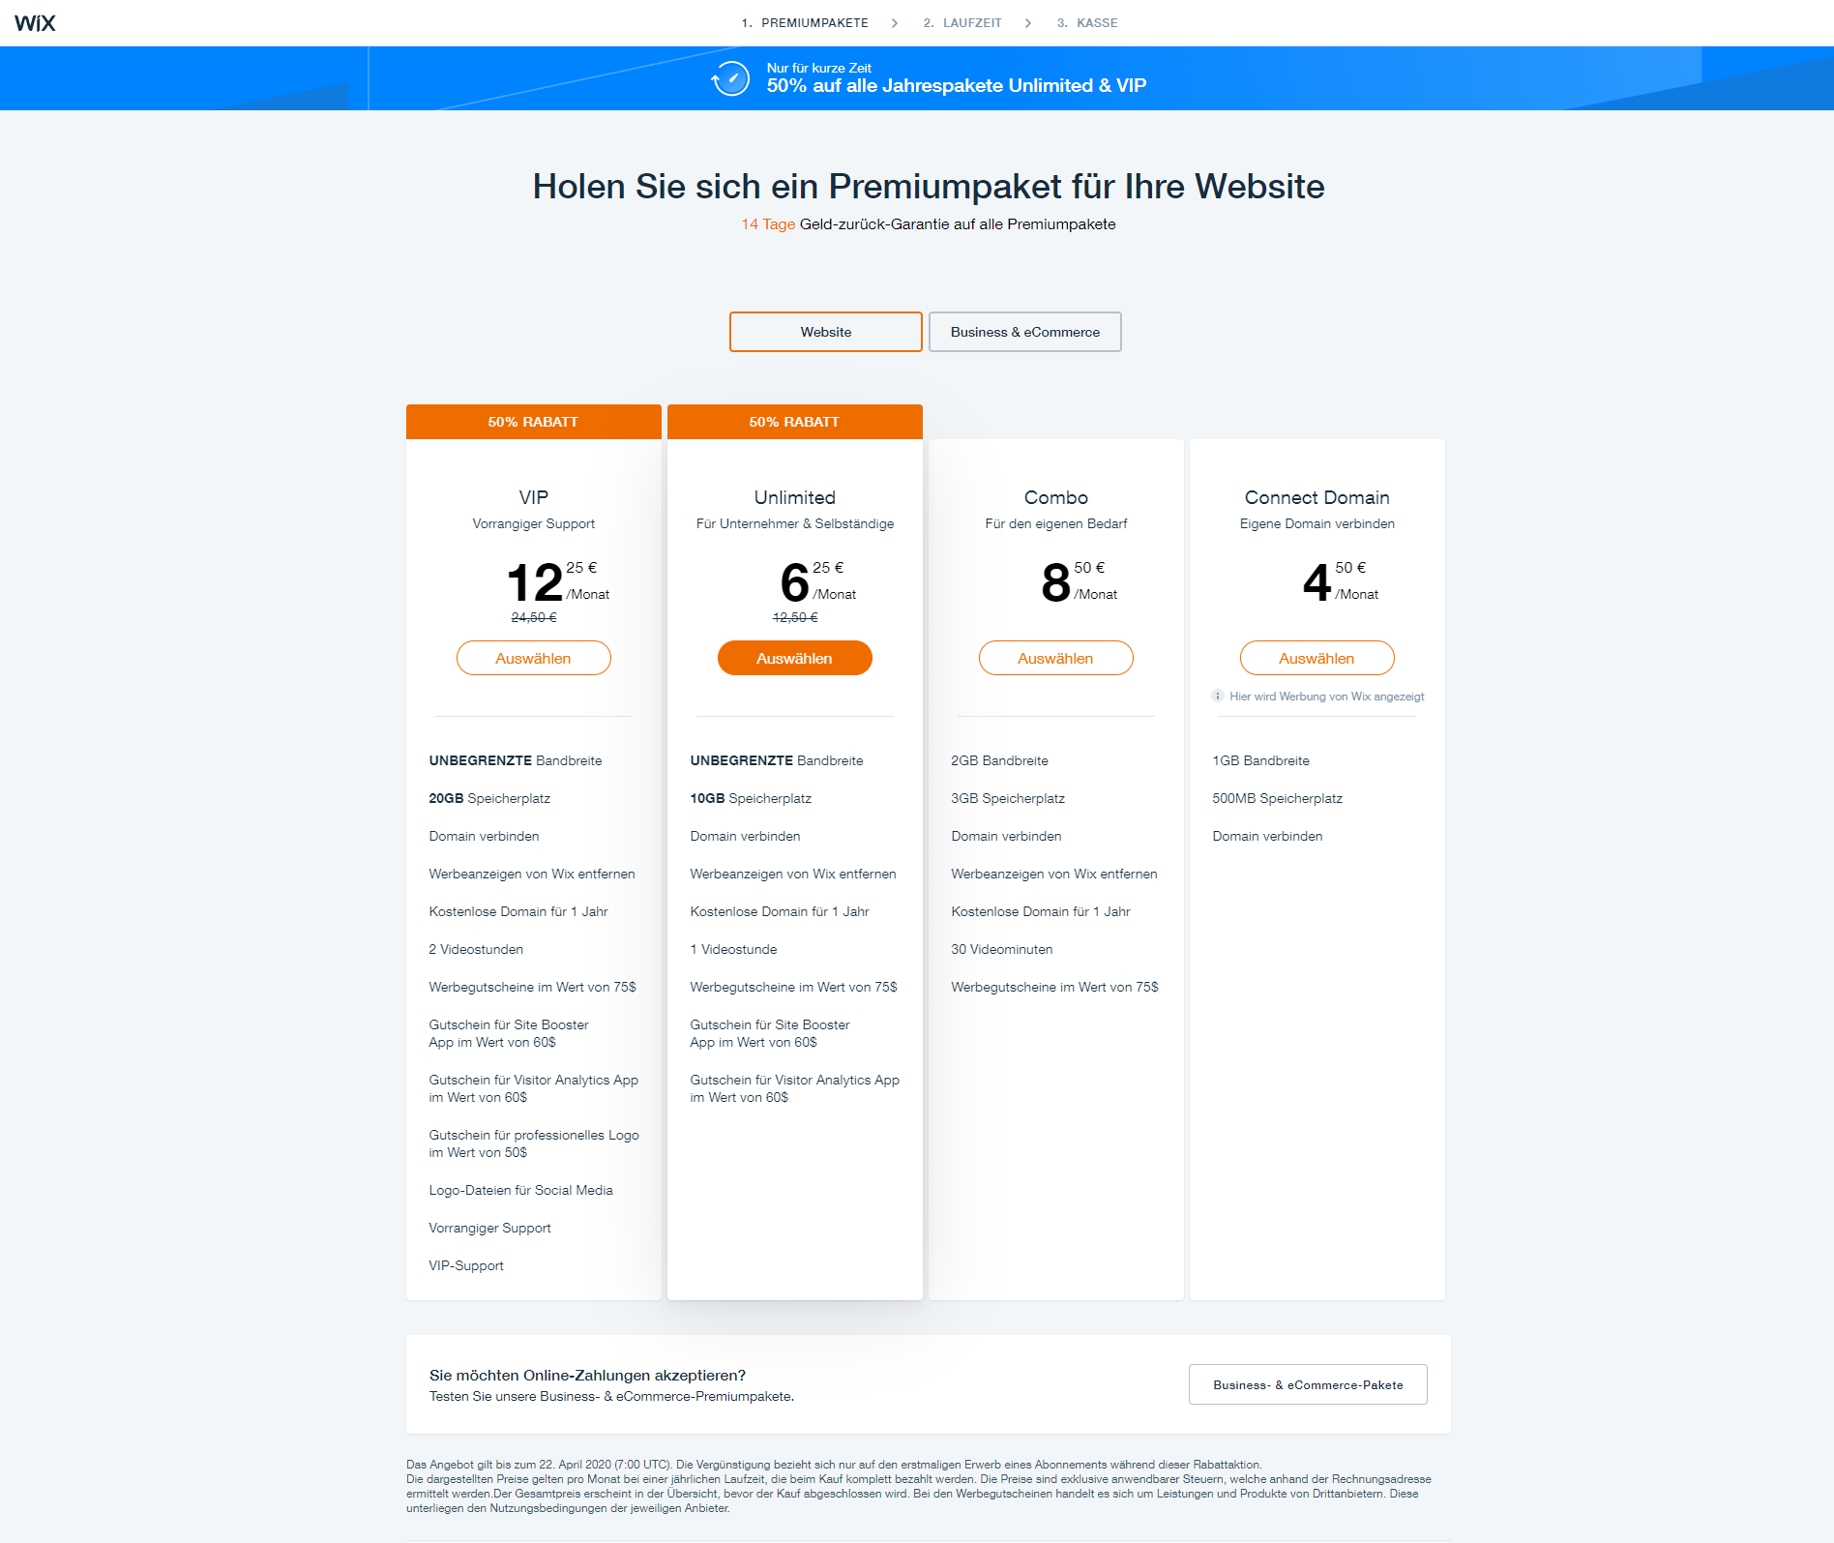Go to step 1 Premiumpakete
The width and height of the screenshot is (1834, 1543).
[x=805, y=23]
